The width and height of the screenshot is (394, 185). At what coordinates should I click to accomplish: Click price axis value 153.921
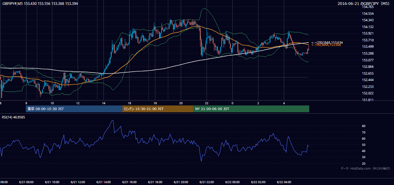[x=368, y=33]
